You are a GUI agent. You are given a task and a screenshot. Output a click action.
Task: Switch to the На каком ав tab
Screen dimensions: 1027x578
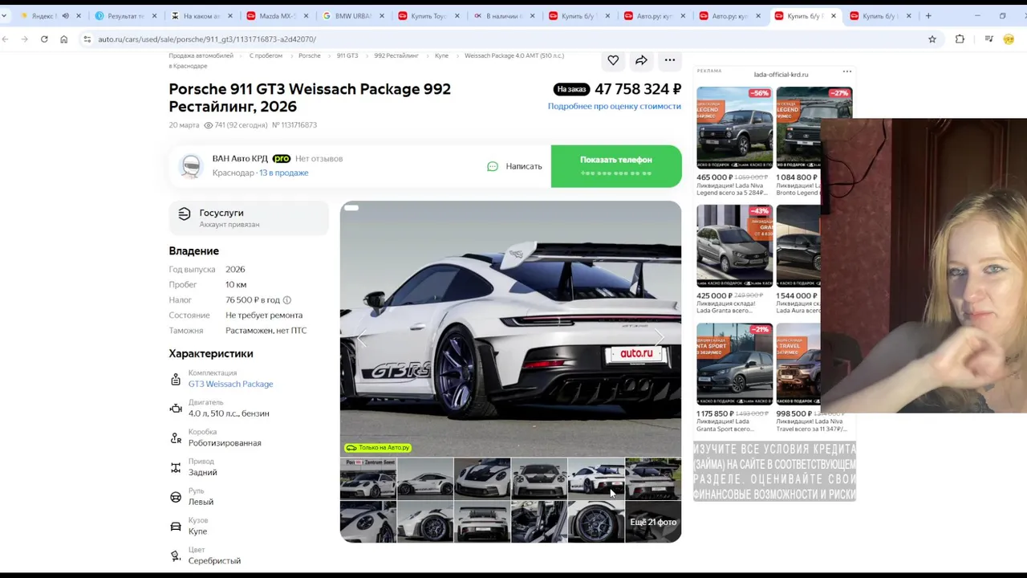(201, 15)
